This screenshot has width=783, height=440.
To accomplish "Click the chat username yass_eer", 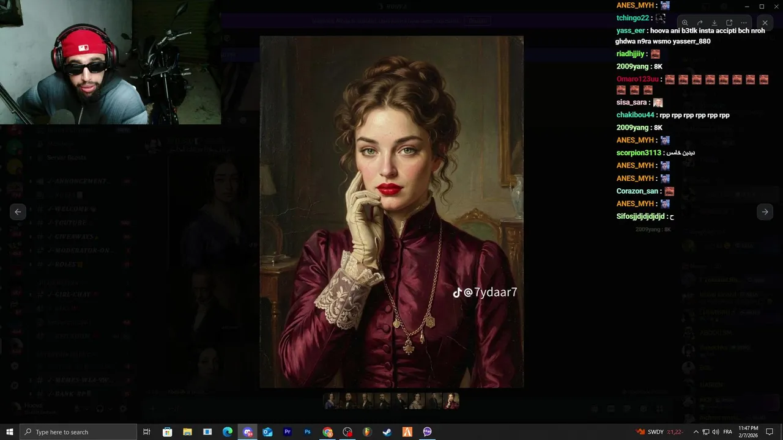I will [631, 31].
